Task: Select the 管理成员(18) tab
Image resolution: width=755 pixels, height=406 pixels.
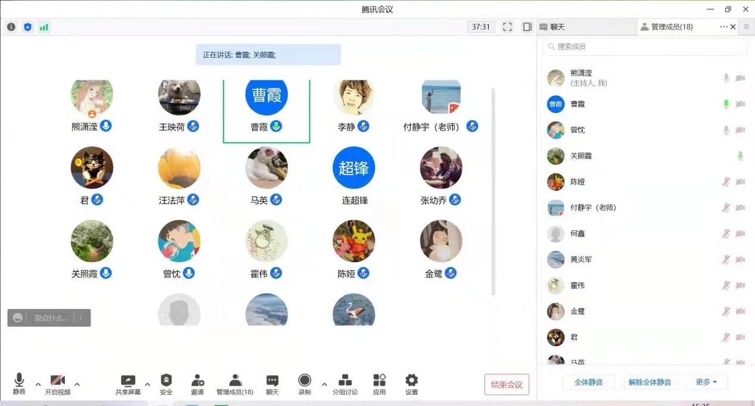Action: [666, 27]
